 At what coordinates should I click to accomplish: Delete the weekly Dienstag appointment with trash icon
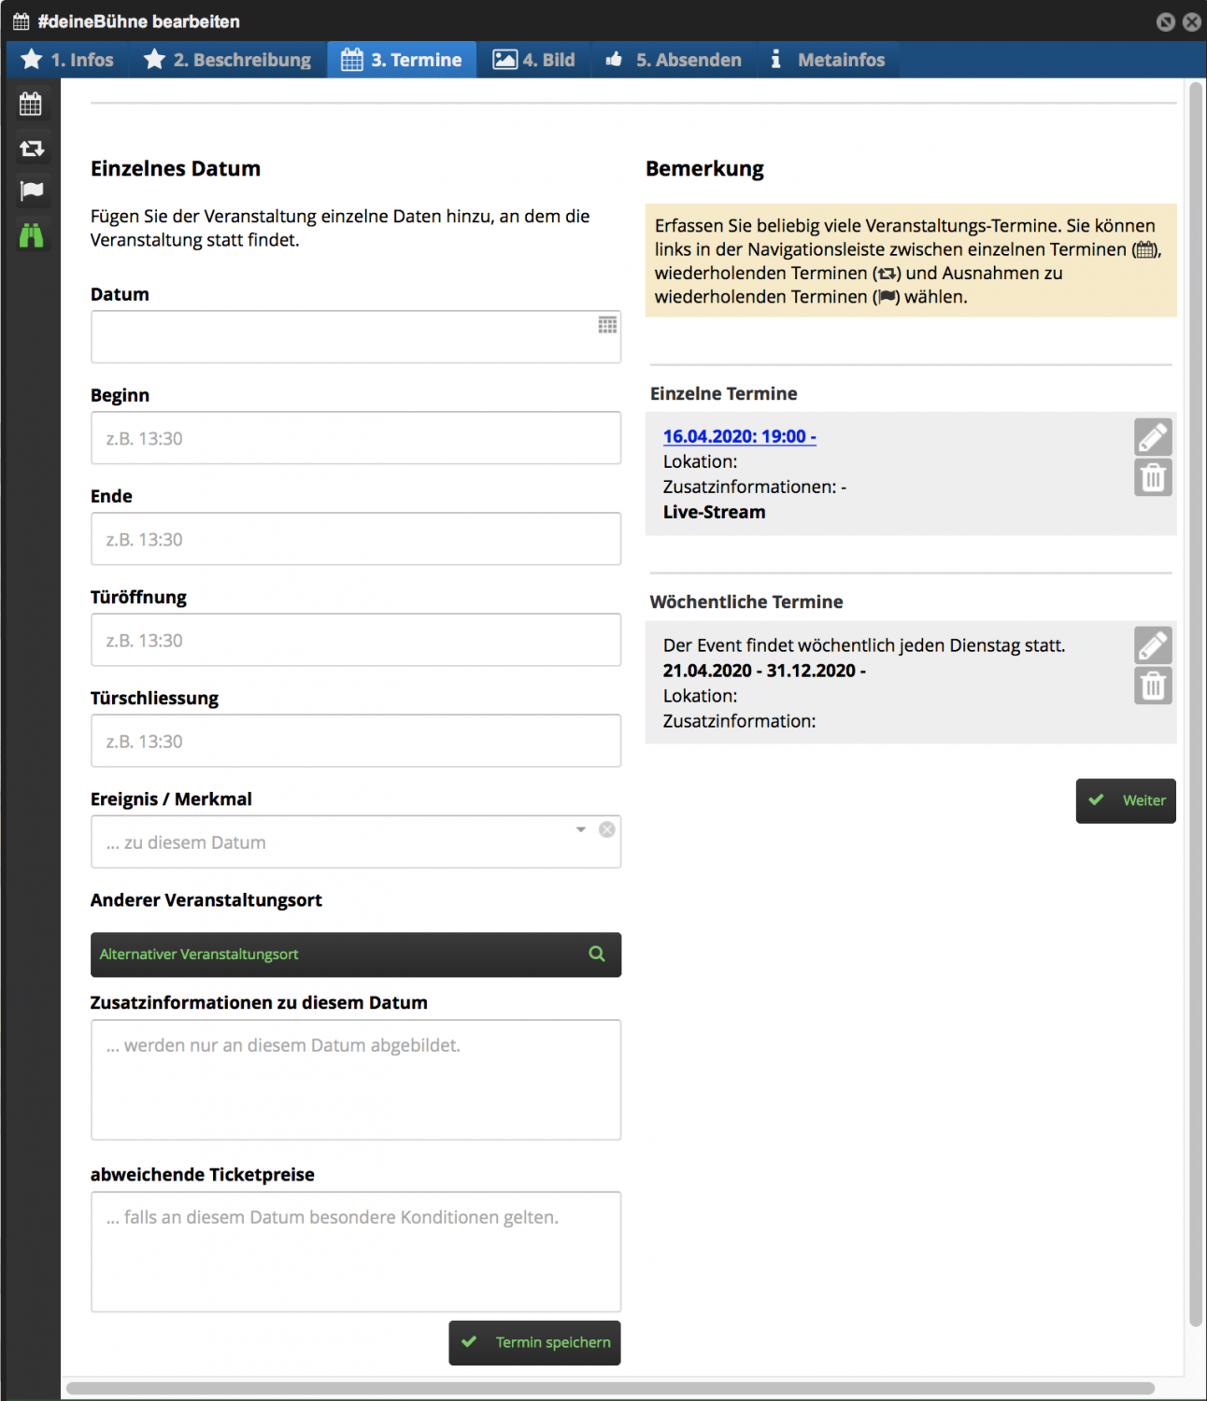(x=1153, y=686)
